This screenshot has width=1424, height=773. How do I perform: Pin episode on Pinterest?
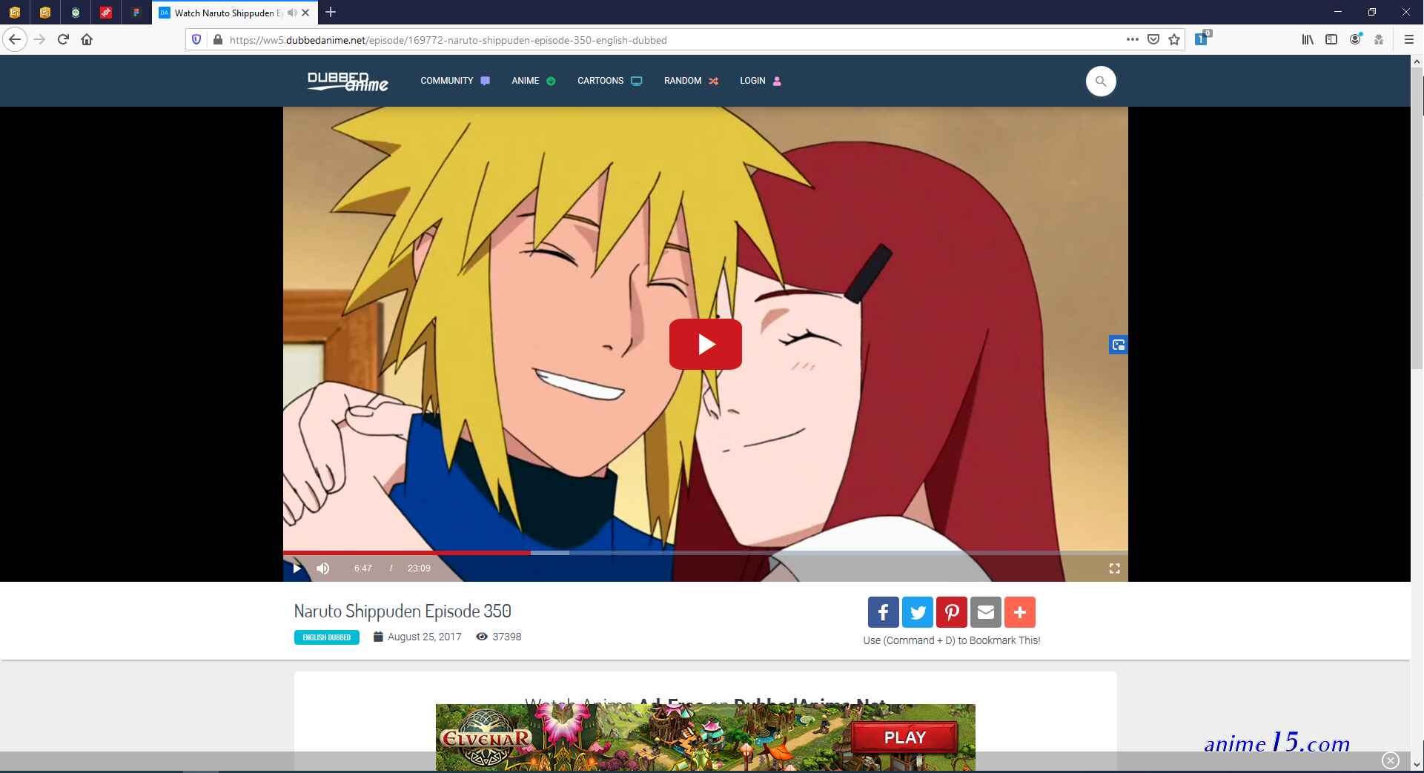coord(952,612)
